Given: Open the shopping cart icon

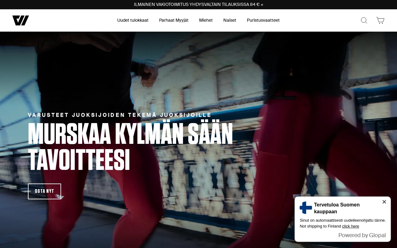Looking at the screenshot, I should coord(380,20).
